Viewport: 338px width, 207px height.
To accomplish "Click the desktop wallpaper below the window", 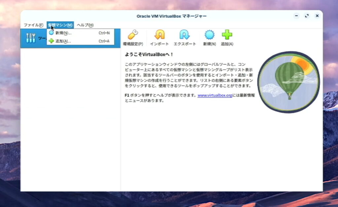I will point(165,199).
